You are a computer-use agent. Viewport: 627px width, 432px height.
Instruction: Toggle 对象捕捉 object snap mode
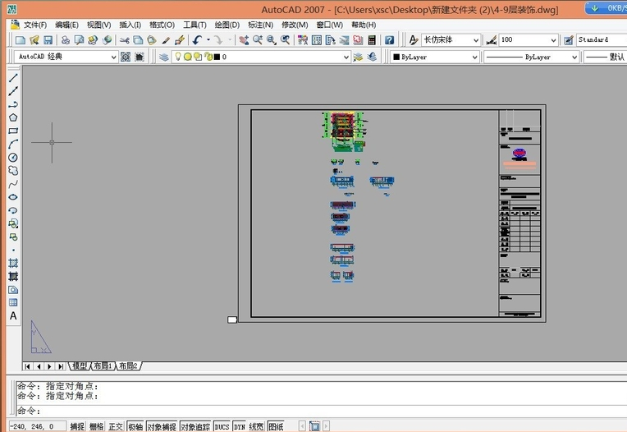[162, 426]
